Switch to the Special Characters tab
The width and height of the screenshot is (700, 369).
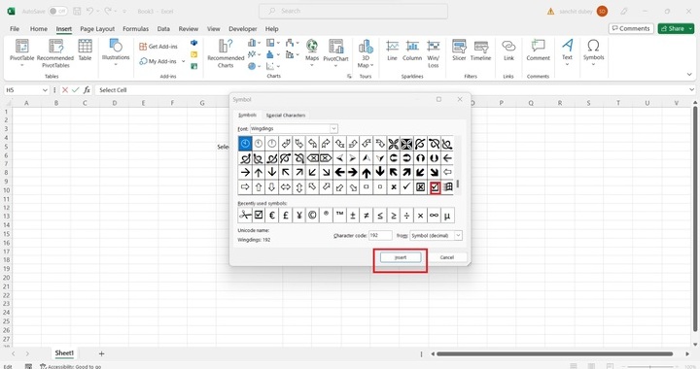[286, 115]
